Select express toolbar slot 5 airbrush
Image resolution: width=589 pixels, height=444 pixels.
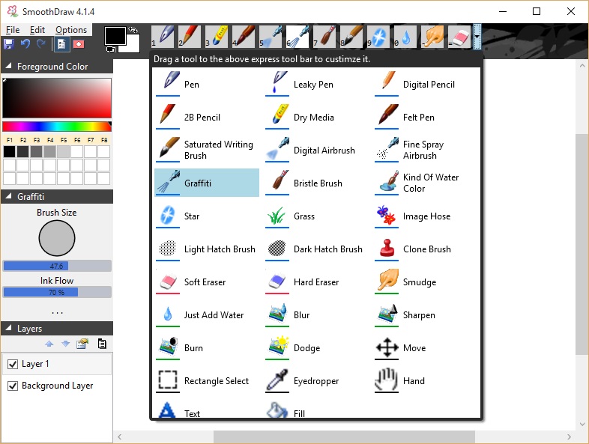coord(271,37)
